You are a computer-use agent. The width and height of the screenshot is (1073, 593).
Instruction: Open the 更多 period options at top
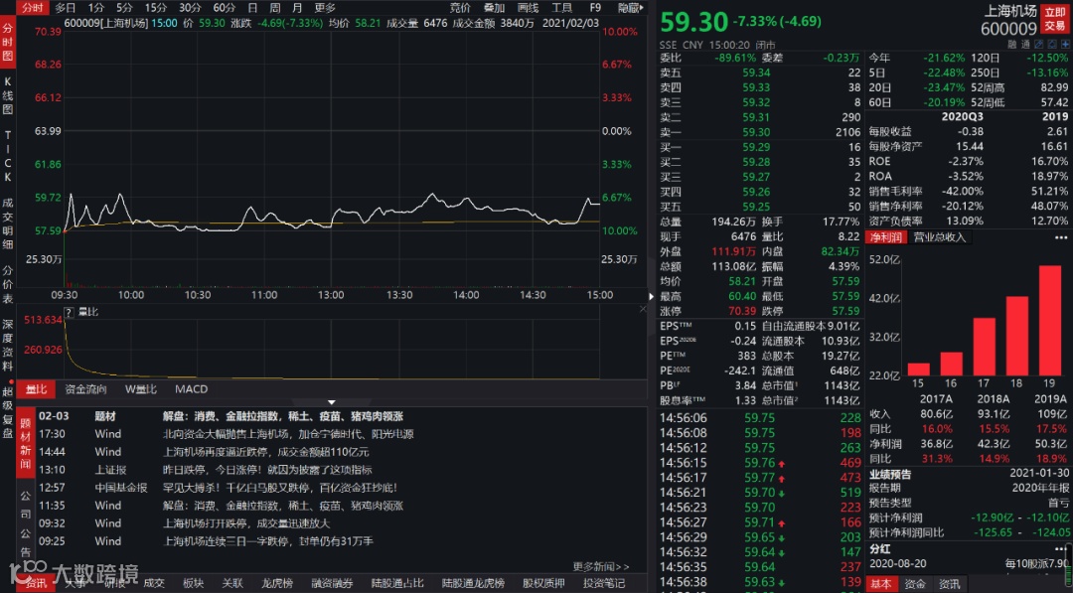(325, 8)
